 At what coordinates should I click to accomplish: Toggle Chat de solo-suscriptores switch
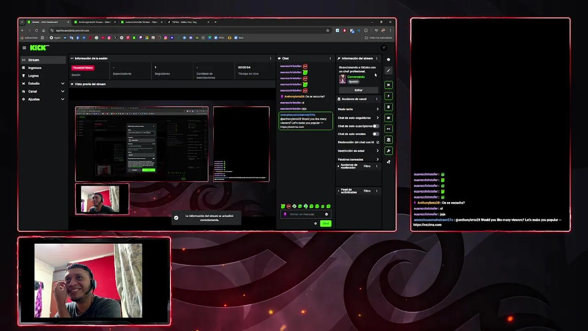[x=376, y=126]
